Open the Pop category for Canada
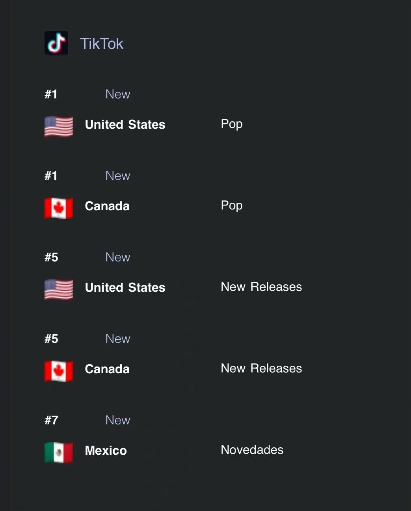Screen dimensions: 411x511 232,206
